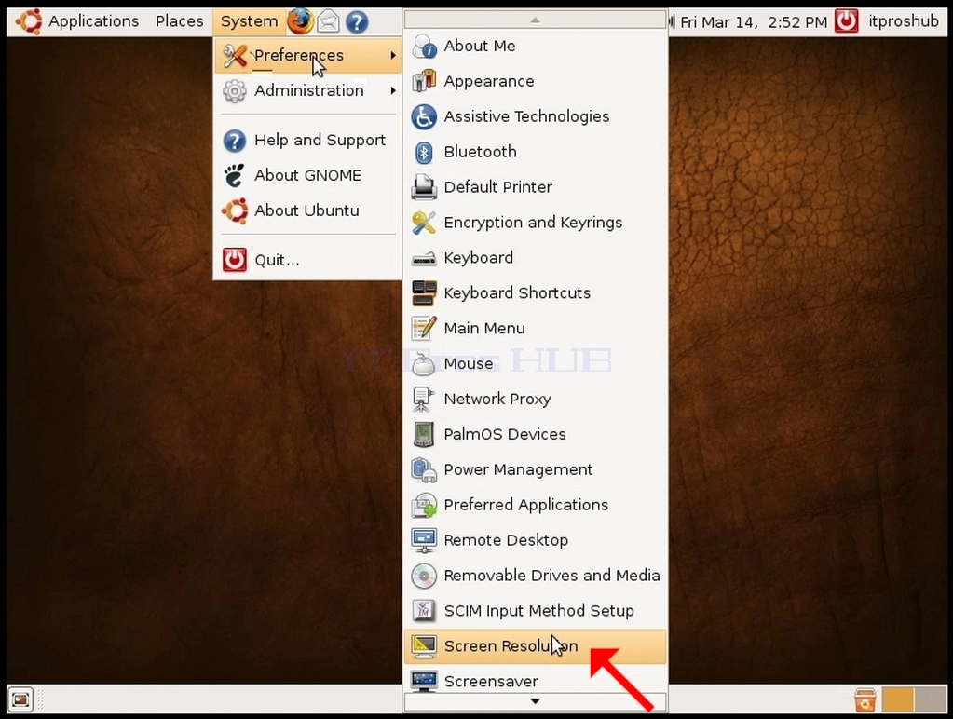This screenshot has height=719, width=953.
Task: Click the red power icon beside itproshub
Action: (846, 21)
